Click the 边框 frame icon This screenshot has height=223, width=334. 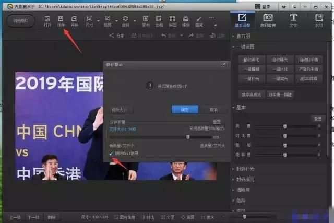[159, 21]
